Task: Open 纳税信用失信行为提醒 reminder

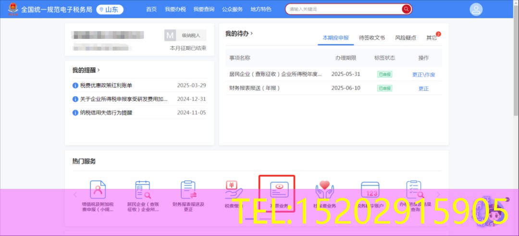Action: point(106,112)
